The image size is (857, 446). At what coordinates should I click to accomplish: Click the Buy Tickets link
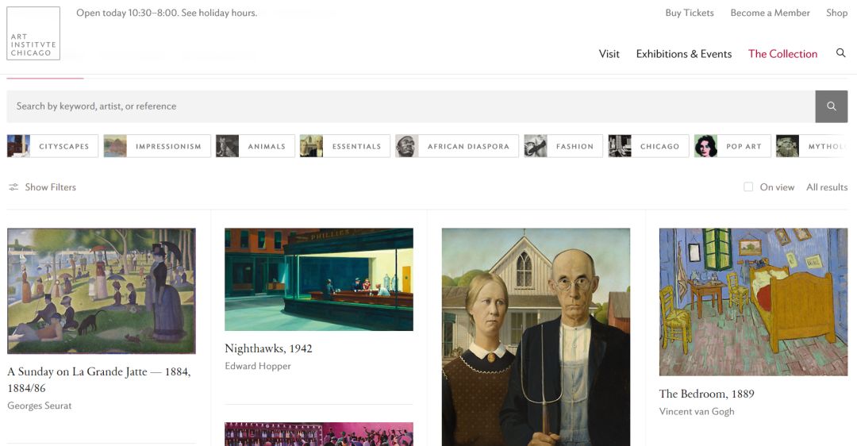click(x=689, y=13)
